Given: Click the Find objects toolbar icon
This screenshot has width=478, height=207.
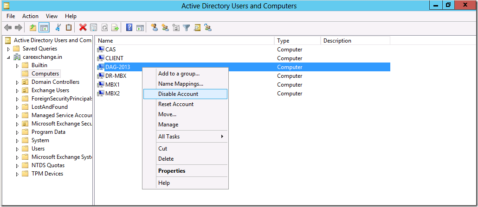Looking at the screenshot, I should [x=197, y=28].
